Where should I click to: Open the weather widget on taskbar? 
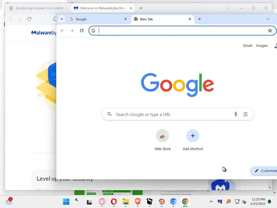point(9,201)
